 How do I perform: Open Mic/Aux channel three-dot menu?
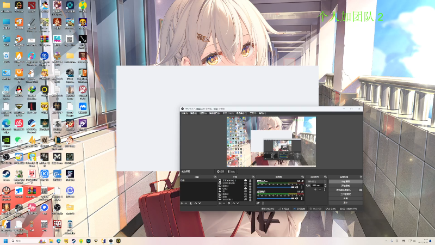[302, 187]
